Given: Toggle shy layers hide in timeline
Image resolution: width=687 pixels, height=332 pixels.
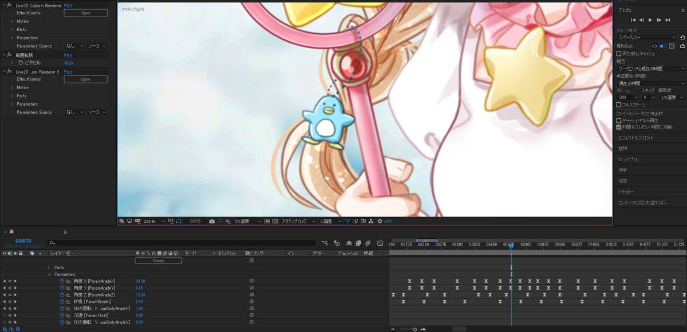Looking at the screenshot, I should coord(349,243).
